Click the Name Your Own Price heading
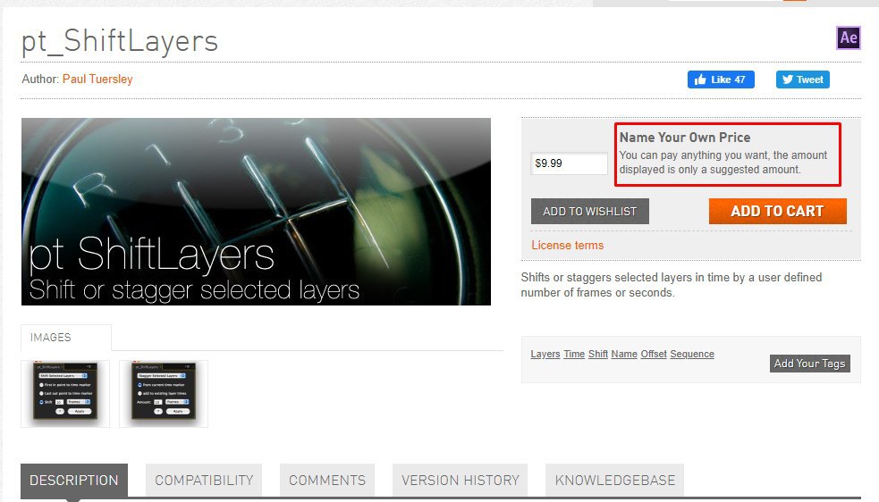 coord(684,138)
